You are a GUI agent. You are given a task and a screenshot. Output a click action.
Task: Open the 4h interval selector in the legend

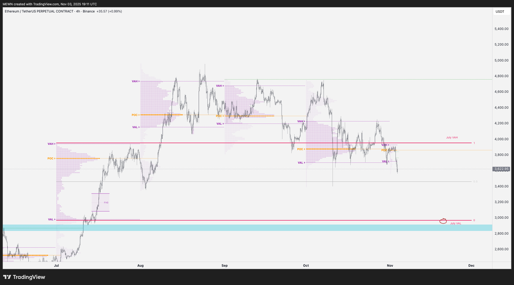[78, 12]
